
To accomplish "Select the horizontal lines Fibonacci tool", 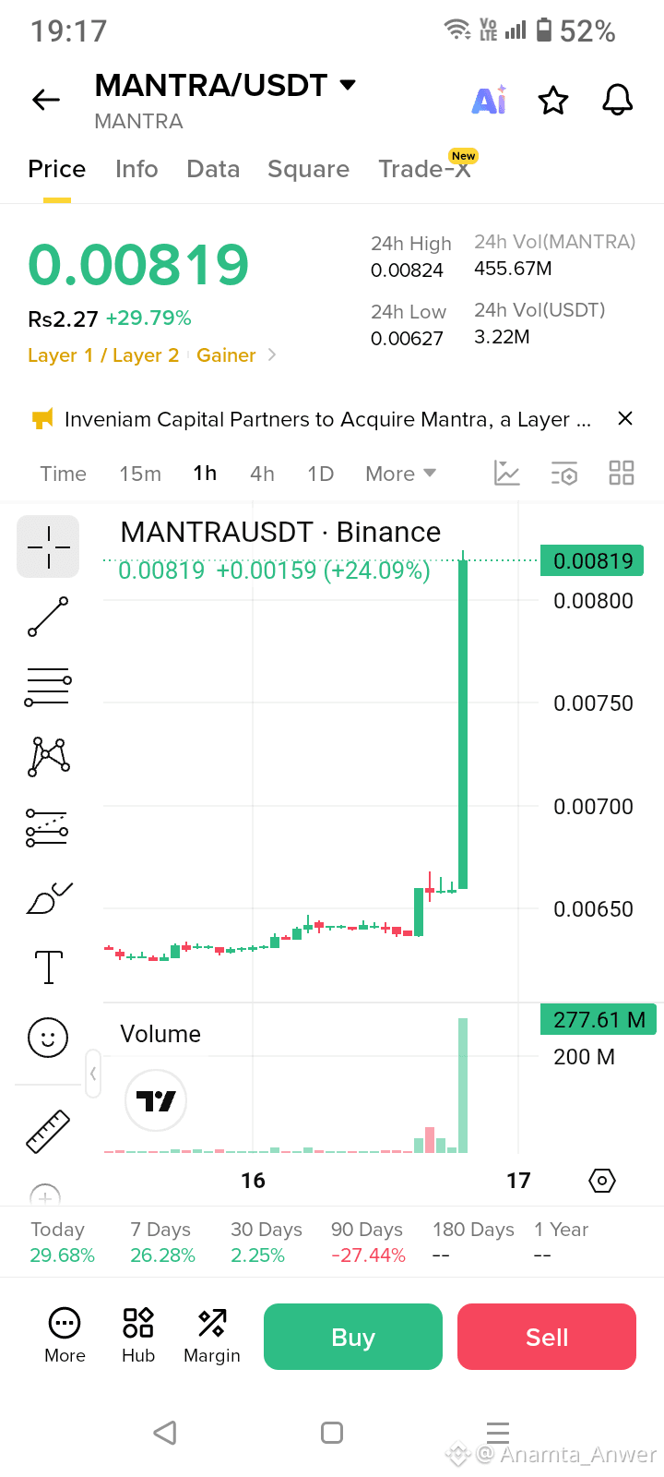I will [48, 687].
